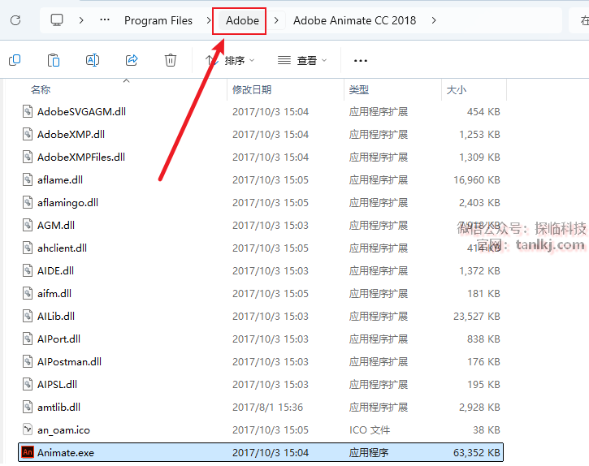Screen dimensions: 589x466
Task: Select the AGM.dll file
Action: click(56, 226)
